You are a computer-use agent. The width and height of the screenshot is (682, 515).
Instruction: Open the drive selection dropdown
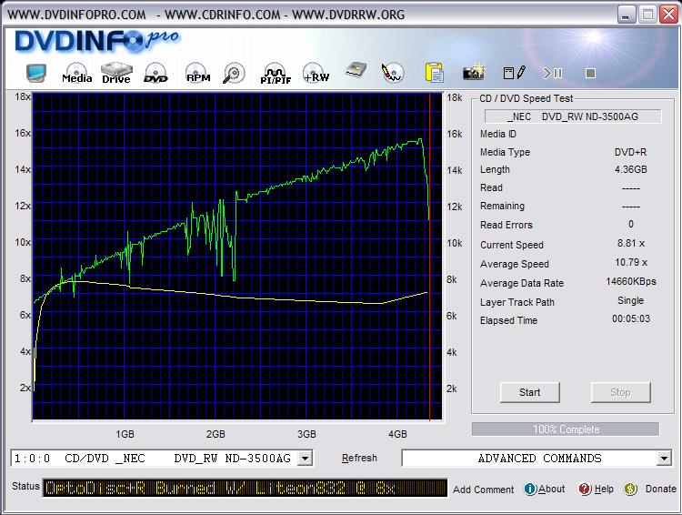click(x=306, y=458)
